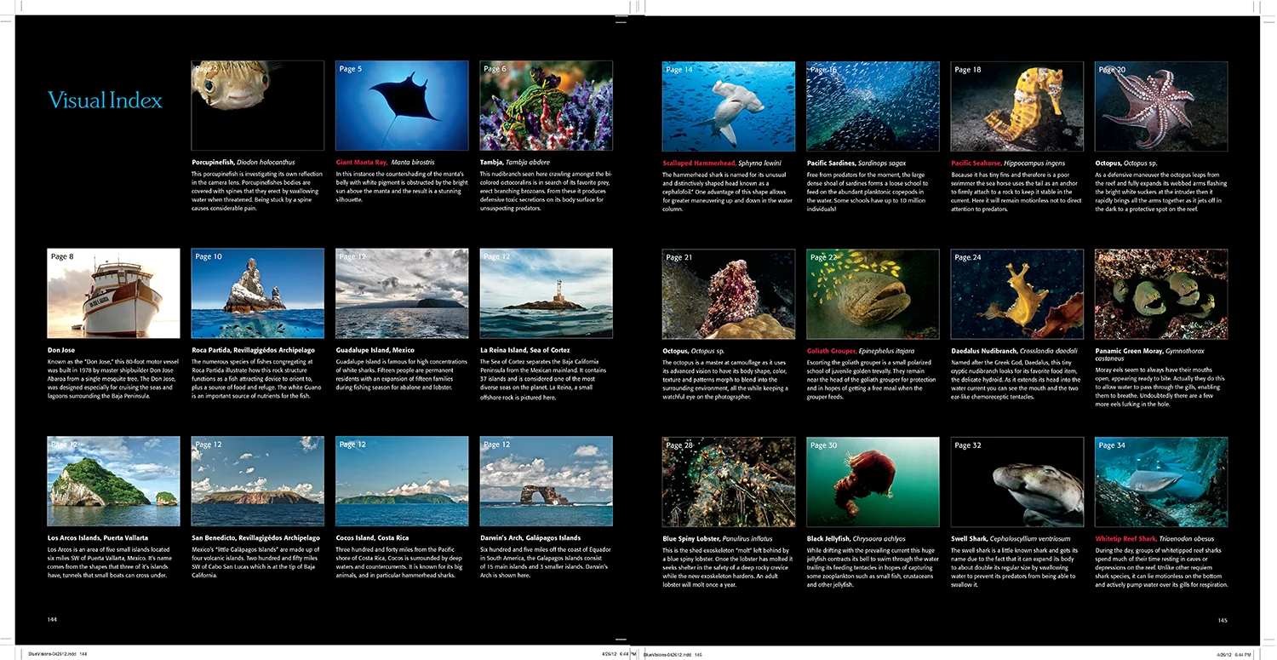Open the Whitetip Reef Shark photo

coord(1161,481)
